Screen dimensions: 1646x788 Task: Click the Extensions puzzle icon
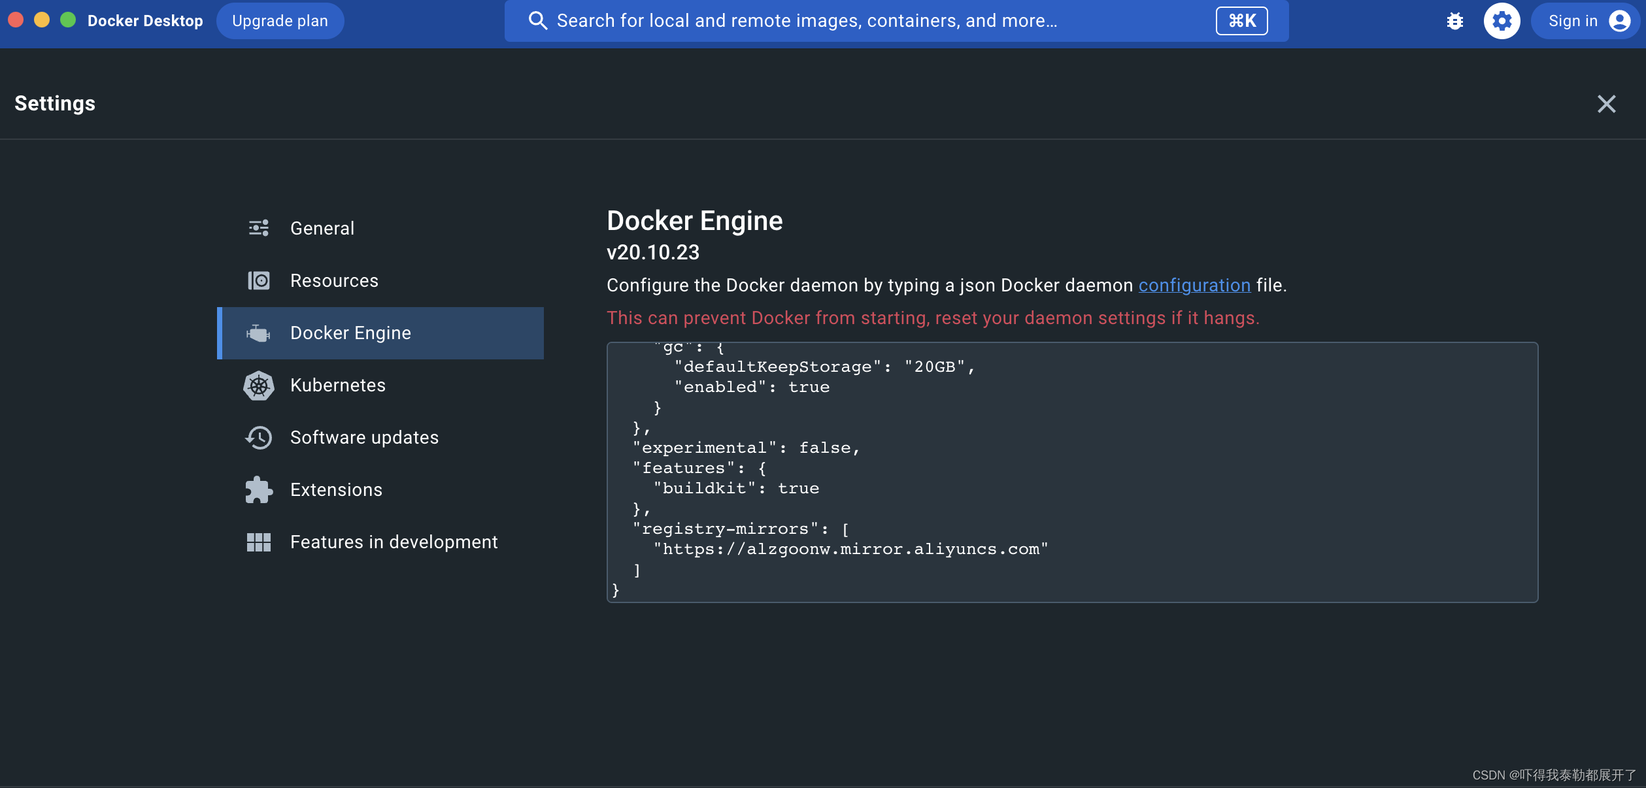pyautogui.click(x=260, y=489)
